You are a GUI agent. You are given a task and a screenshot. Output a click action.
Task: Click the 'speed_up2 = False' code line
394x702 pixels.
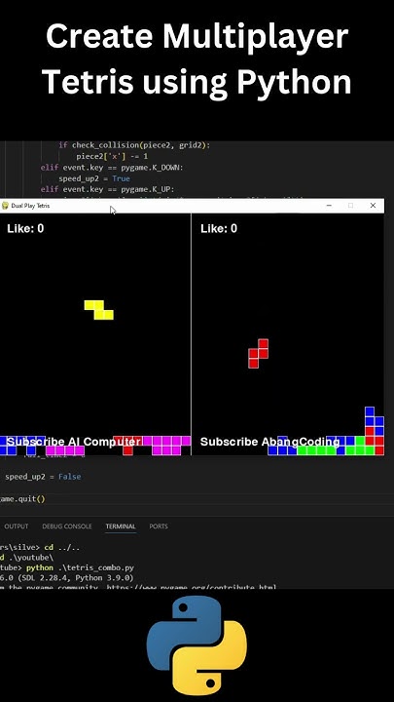43,477
